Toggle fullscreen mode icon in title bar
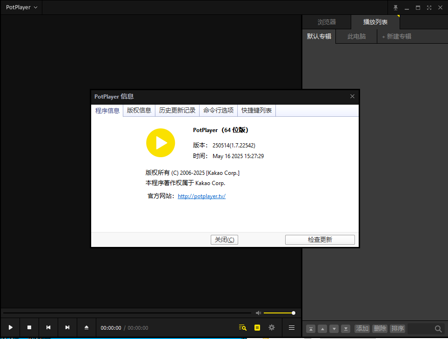Screen dimensions: 448x339 pyautogui.click(x=429, y=8)
